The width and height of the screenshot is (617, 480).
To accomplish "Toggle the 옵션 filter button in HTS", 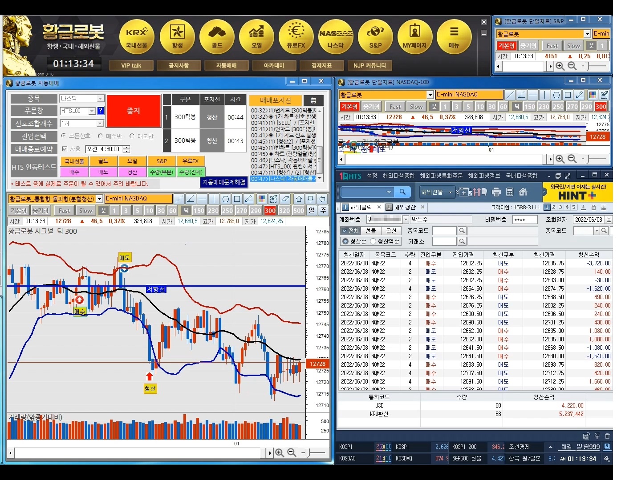I will tap(391, 231).
